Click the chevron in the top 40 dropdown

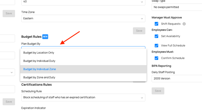142,2
